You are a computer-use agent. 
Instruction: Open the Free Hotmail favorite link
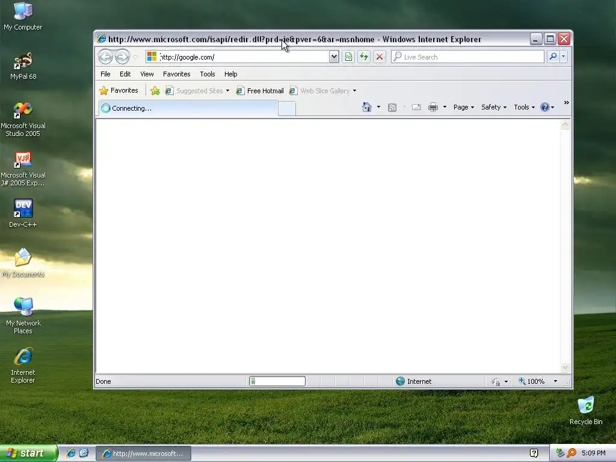coord(260,91)
